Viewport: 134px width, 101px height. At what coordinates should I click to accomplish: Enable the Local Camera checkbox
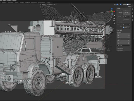coord(123,17)
